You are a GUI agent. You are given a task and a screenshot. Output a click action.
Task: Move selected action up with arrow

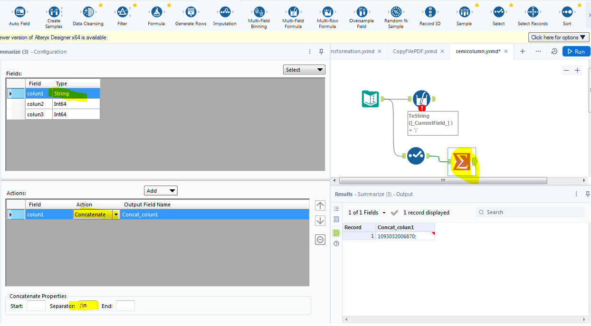tap(320, 205)
